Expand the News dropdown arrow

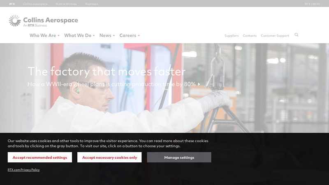click(114, 36)
